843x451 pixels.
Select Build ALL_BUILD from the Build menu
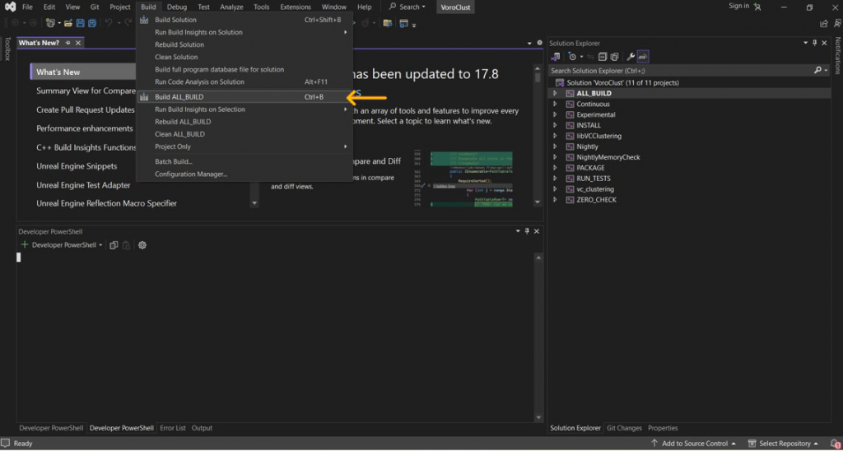[x=179, y=97]
